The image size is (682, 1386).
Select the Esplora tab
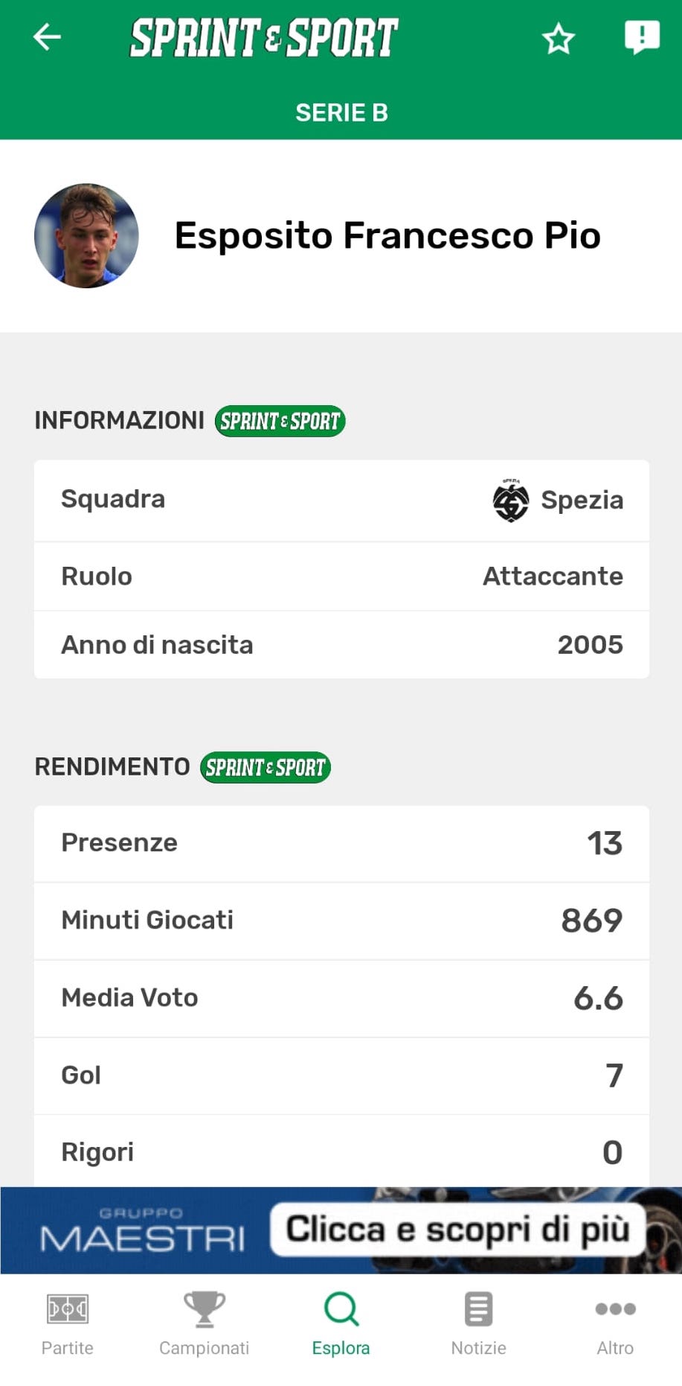[341, 1323]
